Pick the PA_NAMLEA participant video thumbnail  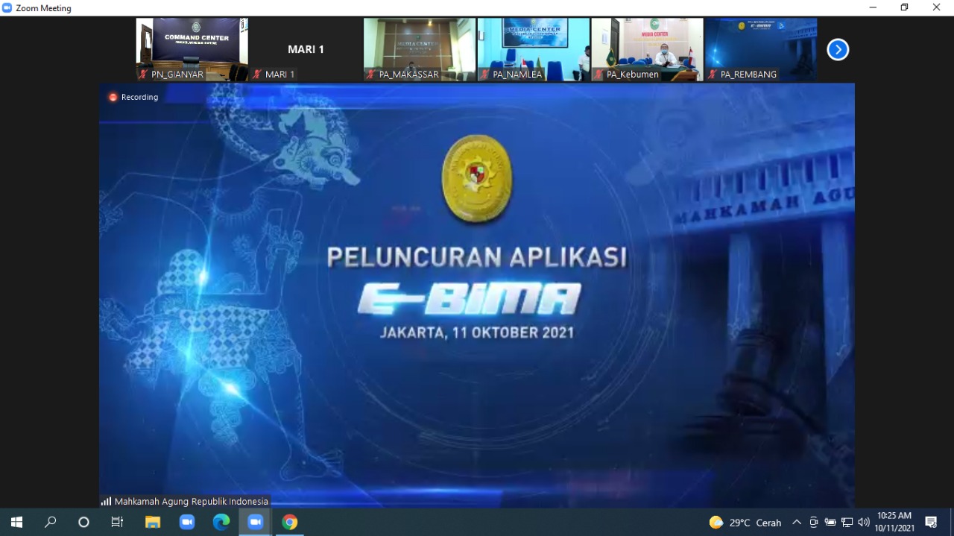point(534,49)
